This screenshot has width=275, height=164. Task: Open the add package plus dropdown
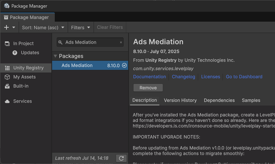(10, 27)
